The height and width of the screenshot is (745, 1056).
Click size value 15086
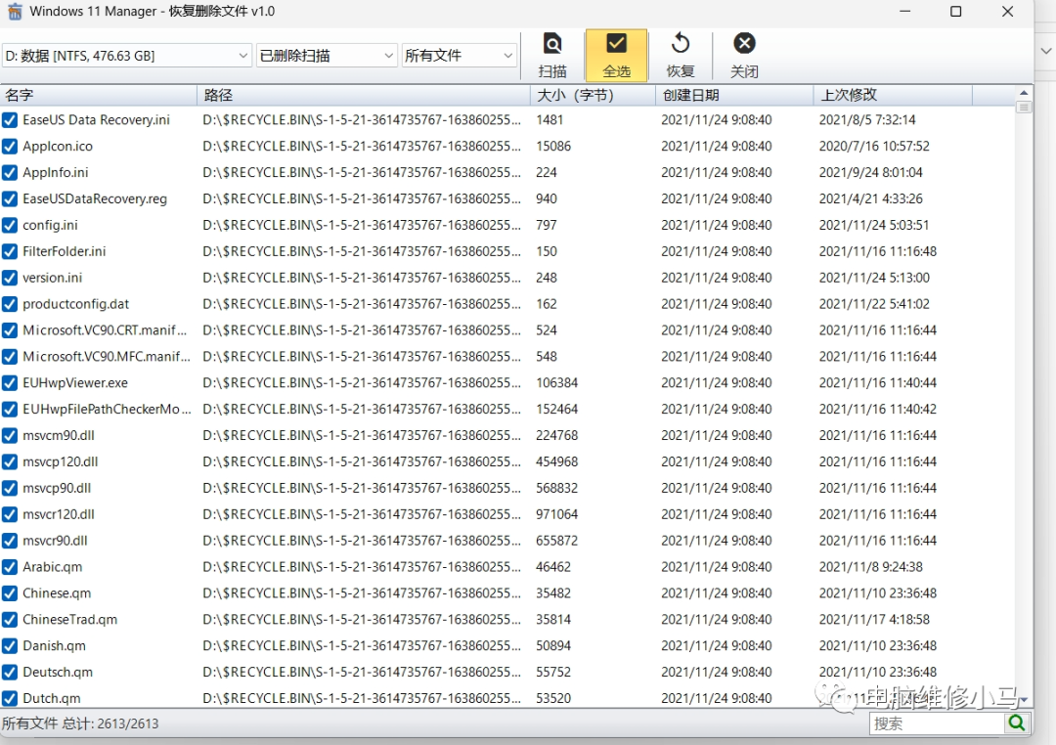pyautogui.click(x=553, y=147)
